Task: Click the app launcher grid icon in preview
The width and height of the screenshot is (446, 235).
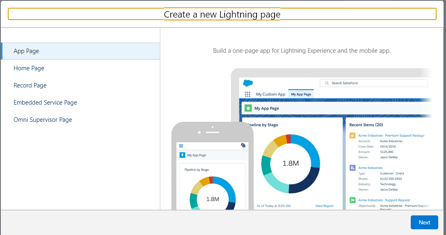Action: 248,94
